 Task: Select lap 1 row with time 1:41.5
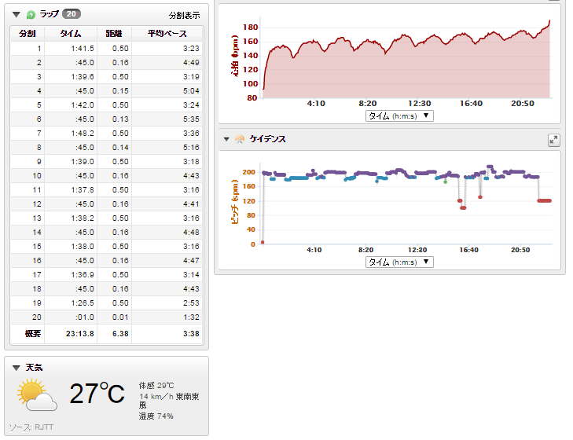tap(106, 49)
